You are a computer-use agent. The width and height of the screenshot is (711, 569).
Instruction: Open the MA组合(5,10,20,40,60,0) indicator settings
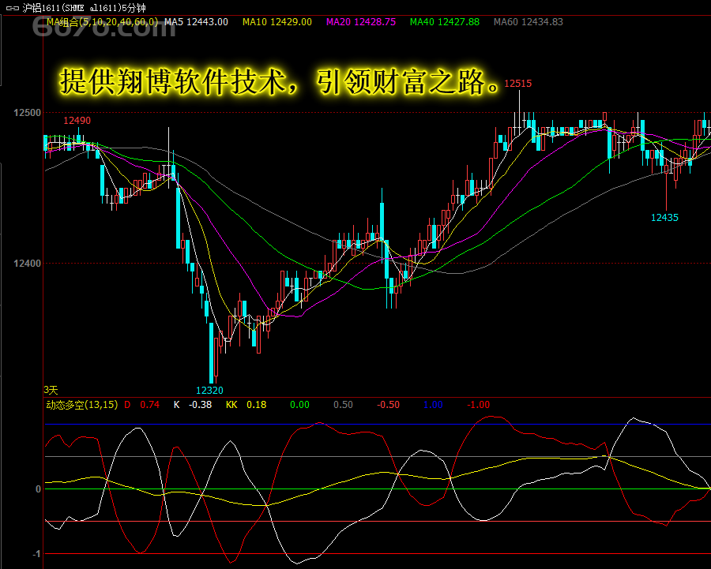coord(101,22)
